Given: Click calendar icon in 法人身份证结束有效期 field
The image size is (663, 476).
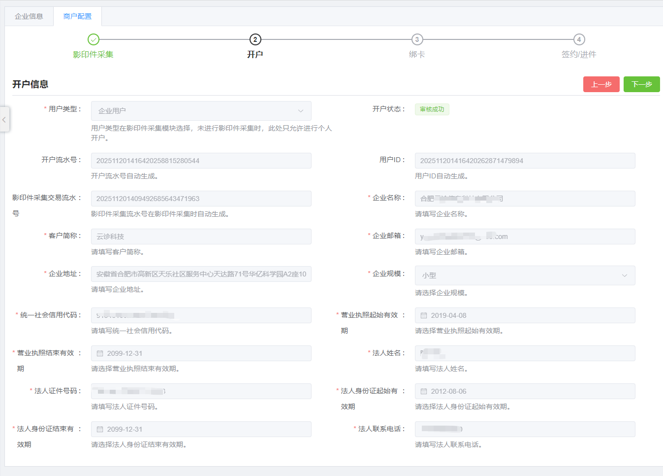Looking at the screenshot, I should [100, 429].
